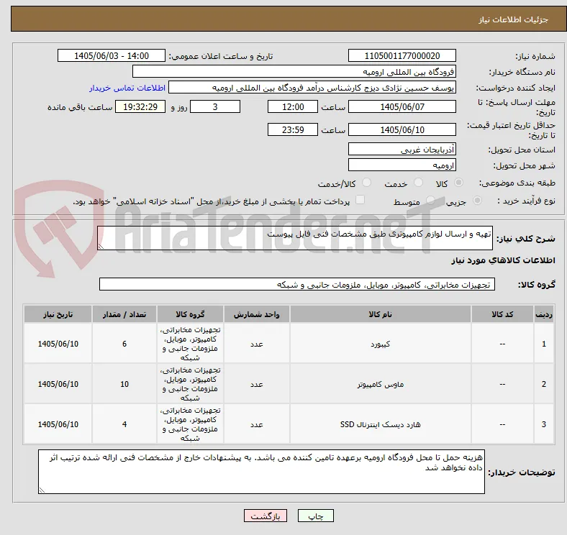Click the delivery city field ارومیه
The height and width of the screenshot is (535, 567).
click(402, 165)
